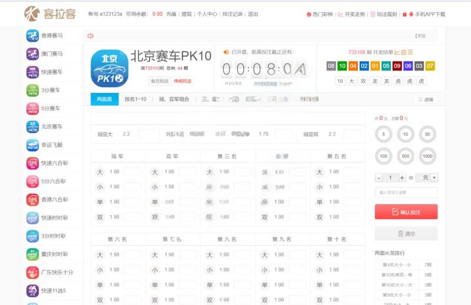471x305 pixels.
Task: Select the 幸运飞艇 icon in sidebar
Action: (32, 145)
